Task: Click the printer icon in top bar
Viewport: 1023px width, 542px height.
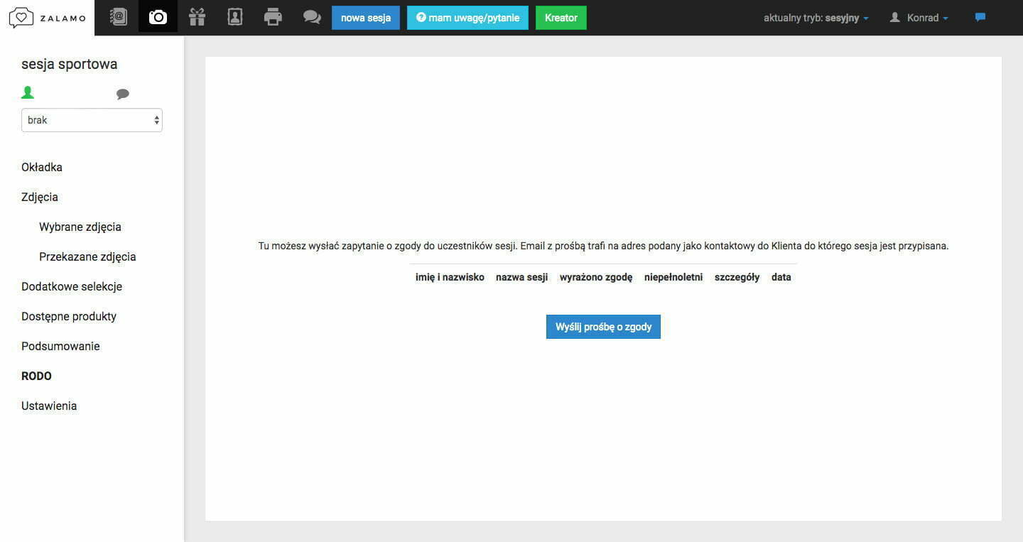Action: (273, 17)
